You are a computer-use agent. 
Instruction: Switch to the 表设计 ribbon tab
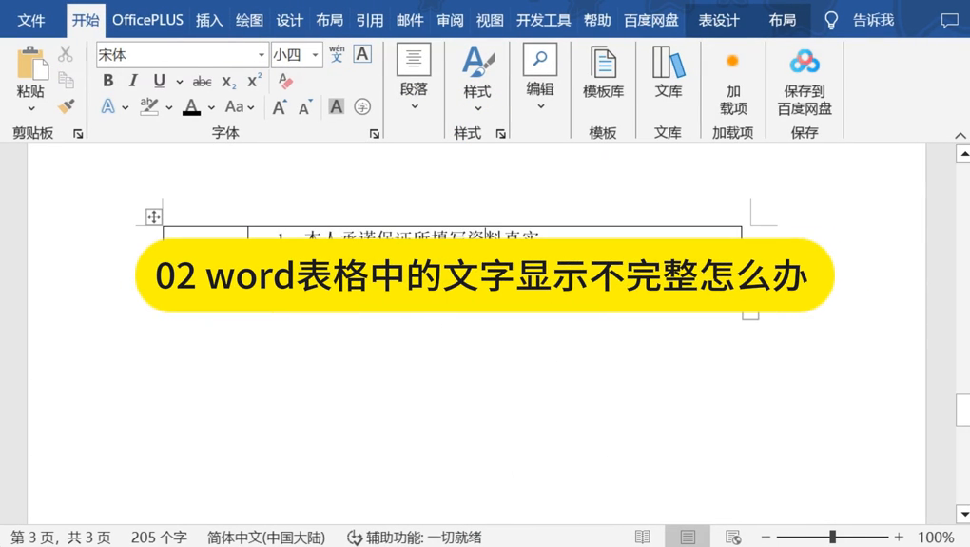(718, 19)
